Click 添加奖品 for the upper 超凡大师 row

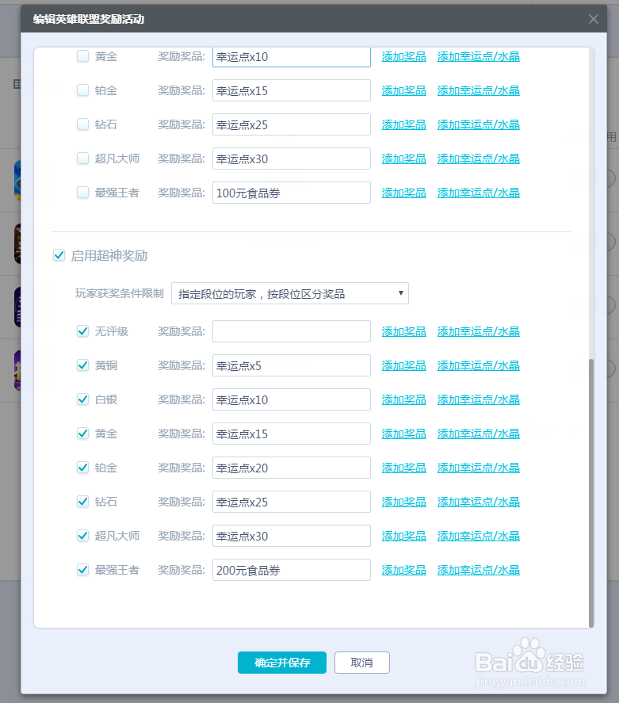404,159
